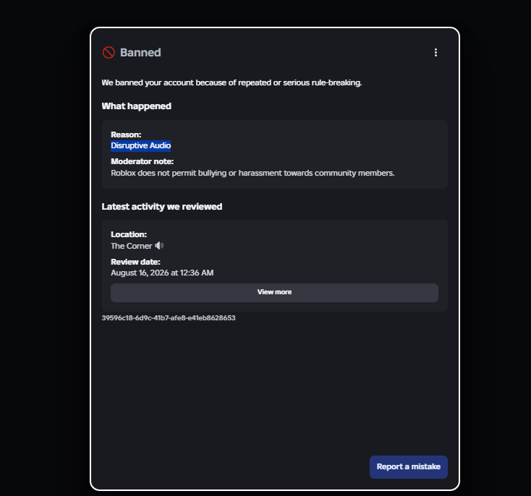Click the speaker icon next to The Corner
531x496 pixels.
pyautogui.click(x=159, y=246)
